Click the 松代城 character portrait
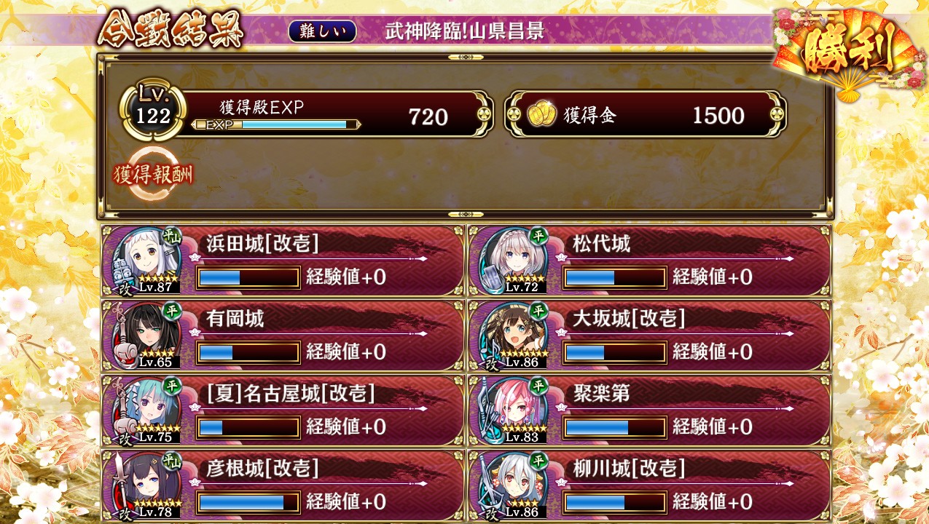929x524 pixels. pyautogui.click(x=513, y=261)
